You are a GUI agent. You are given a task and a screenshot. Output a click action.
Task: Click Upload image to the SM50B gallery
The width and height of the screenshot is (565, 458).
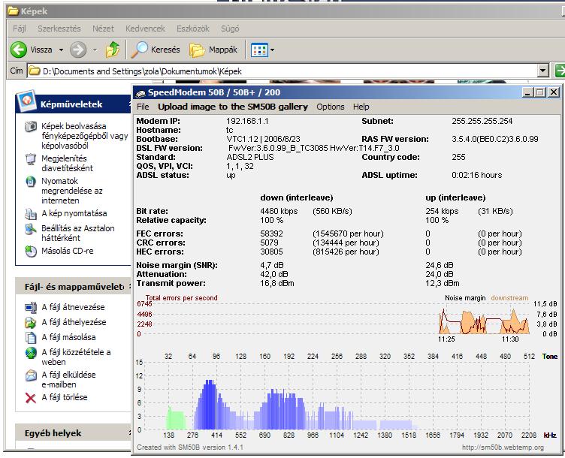233,107
